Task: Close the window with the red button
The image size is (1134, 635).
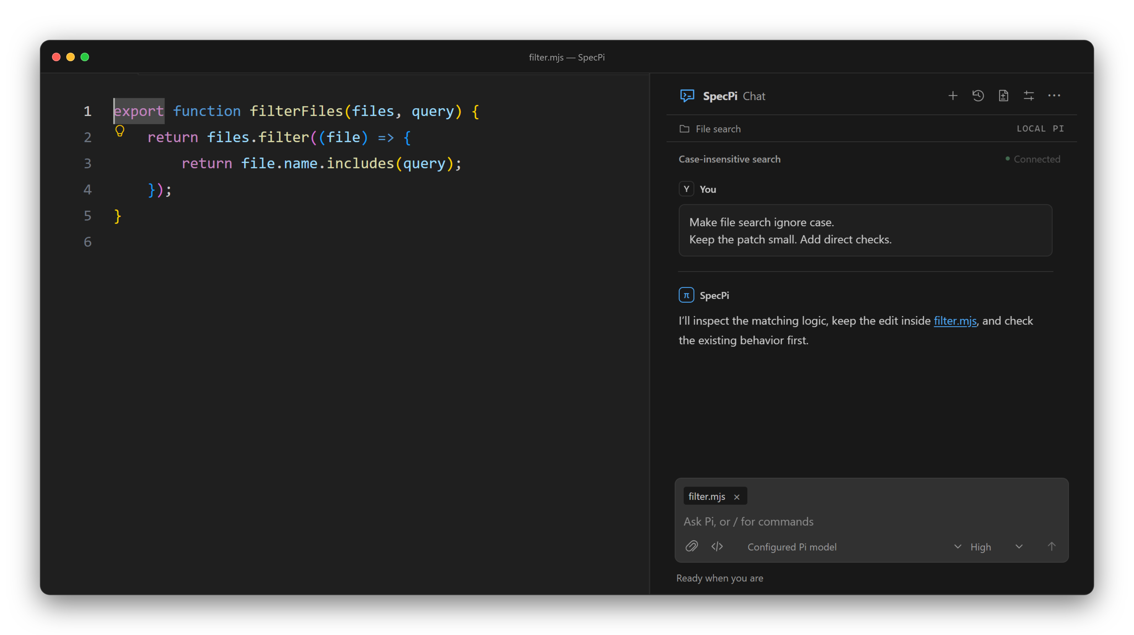Action: tap(56, 57)
